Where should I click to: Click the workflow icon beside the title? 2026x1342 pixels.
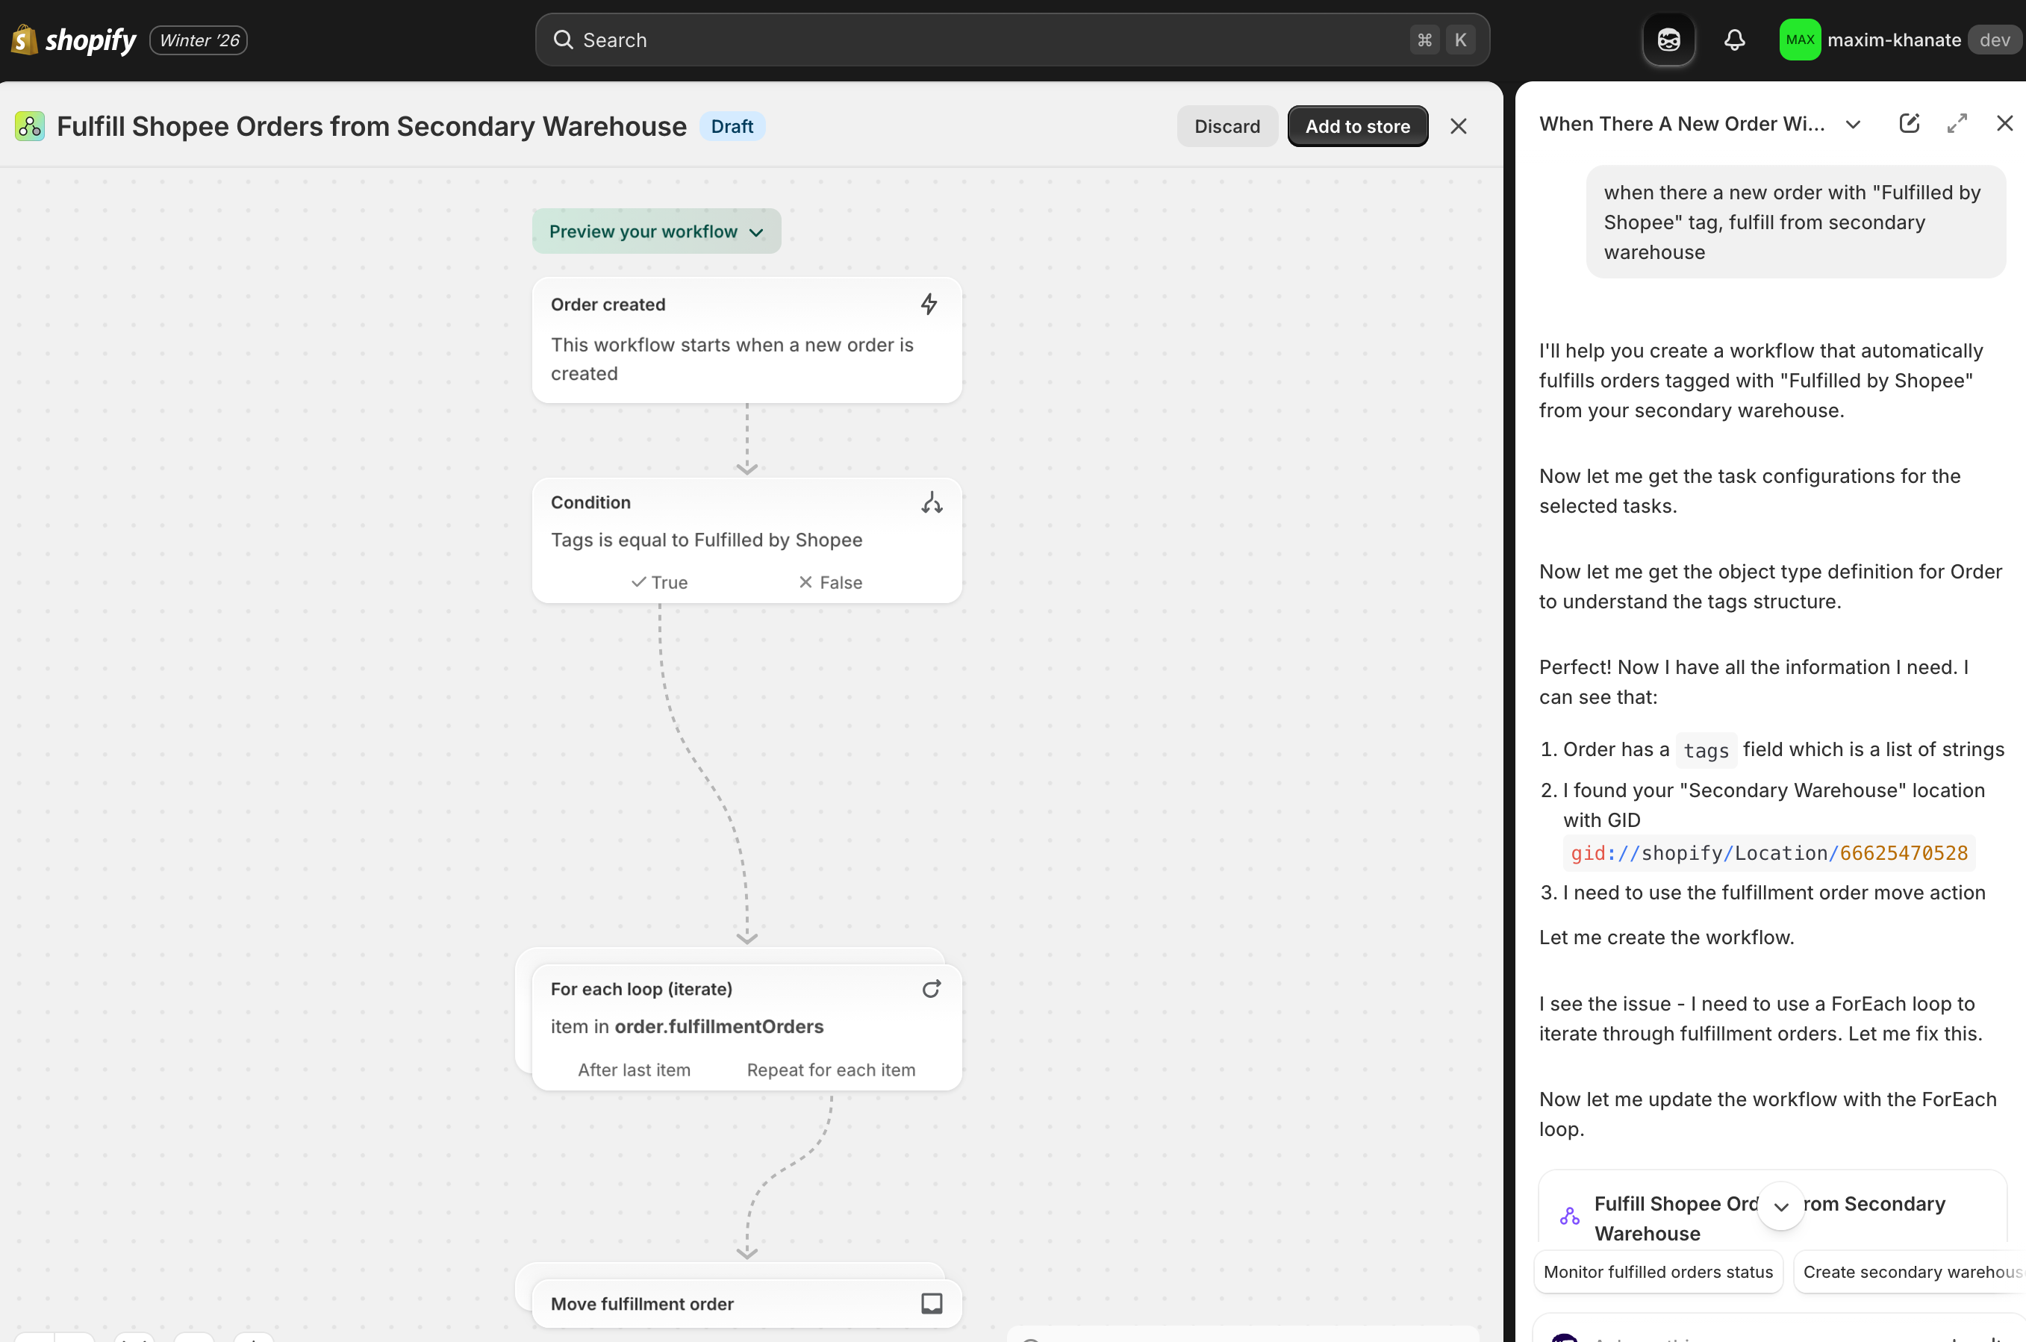click(x=30, y=127)
